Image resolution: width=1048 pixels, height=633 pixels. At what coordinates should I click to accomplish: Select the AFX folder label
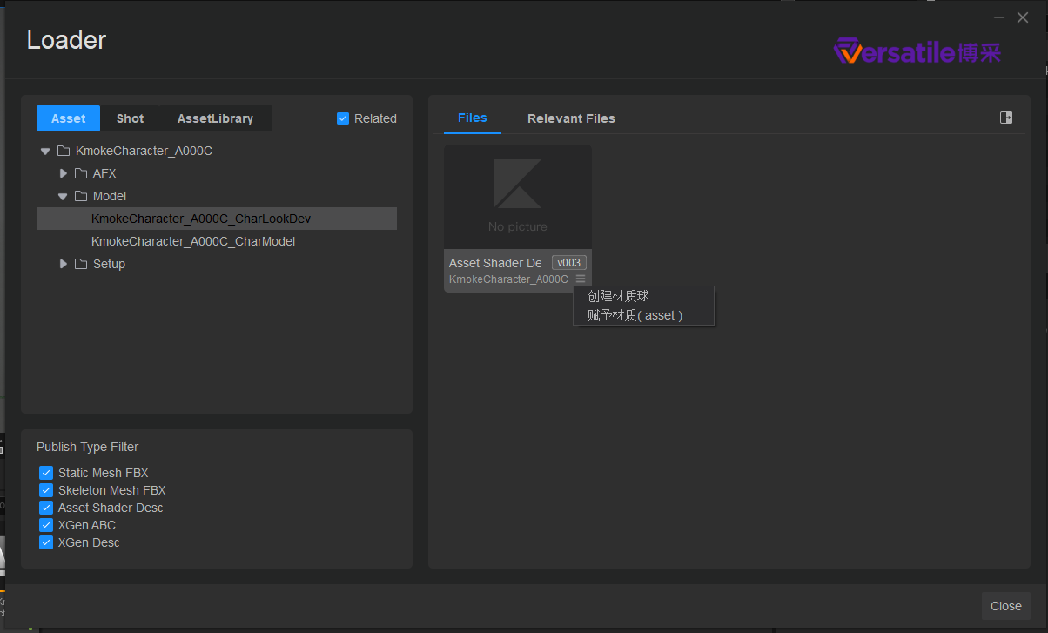[x=104, y=173]
